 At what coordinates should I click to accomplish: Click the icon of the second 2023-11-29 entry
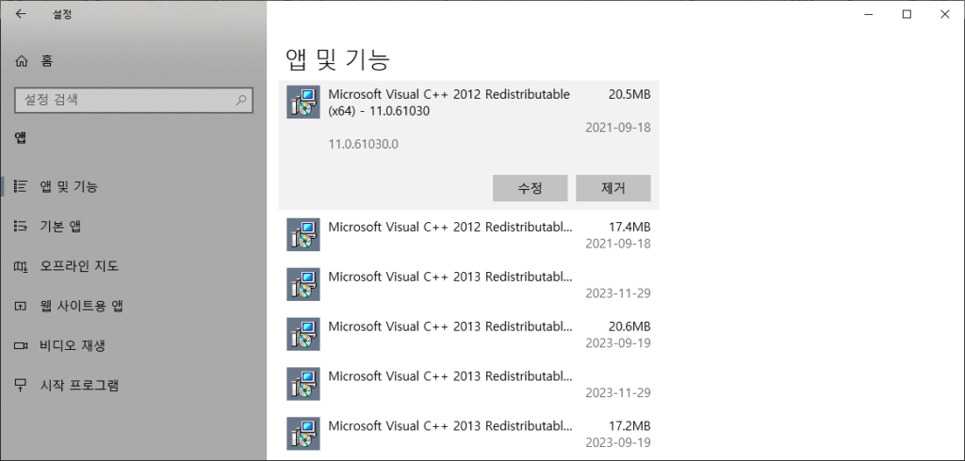coord(303,384)
